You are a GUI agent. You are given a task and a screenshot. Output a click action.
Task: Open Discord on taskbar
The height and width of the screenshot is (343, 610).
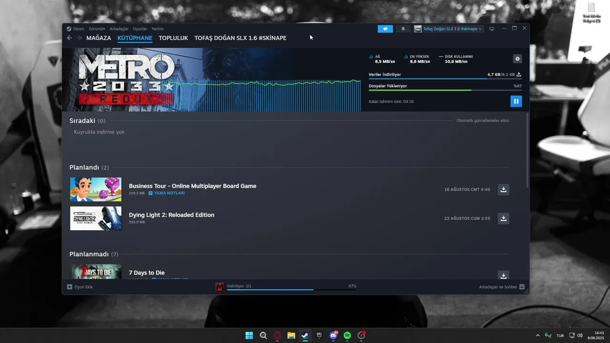click(334, 335)
